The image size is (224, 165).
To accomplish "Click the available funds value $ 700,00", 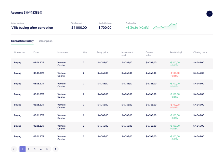I will pyautogui.click(x=105, y=28).
